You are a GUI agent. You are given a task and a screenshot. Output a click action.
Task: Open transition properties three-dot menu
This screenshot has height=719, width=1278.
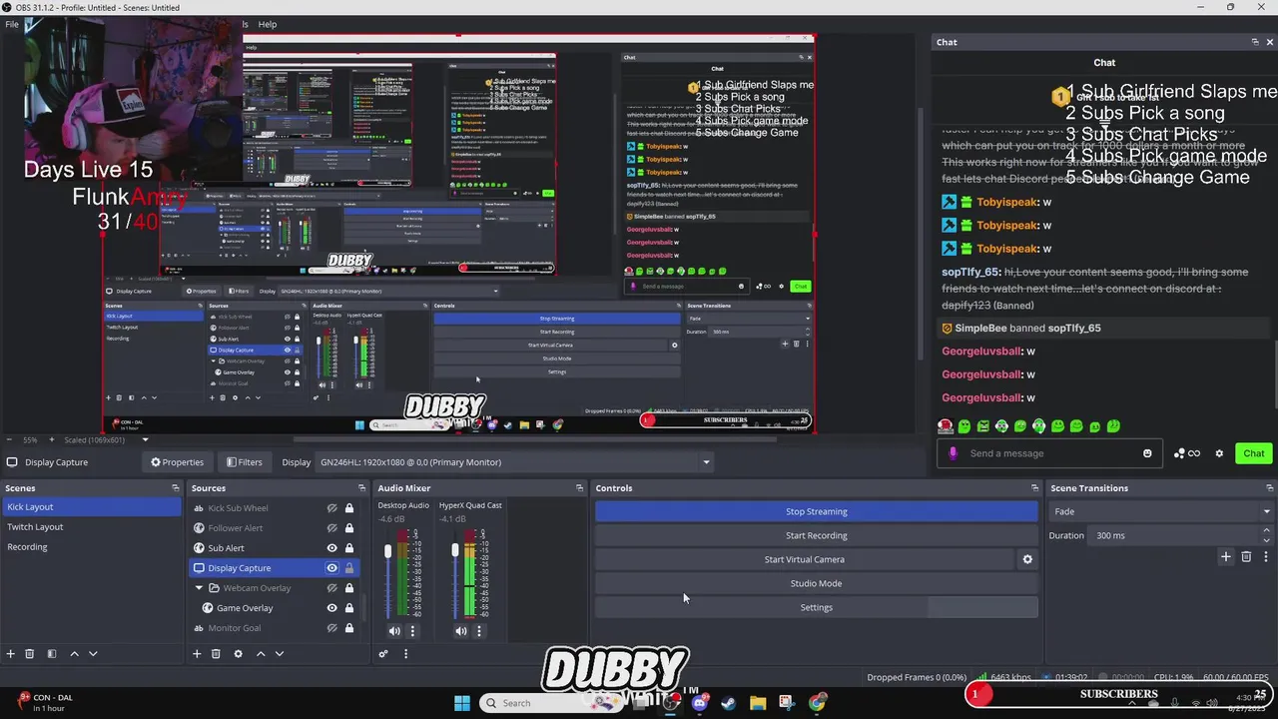[1266, 557]
